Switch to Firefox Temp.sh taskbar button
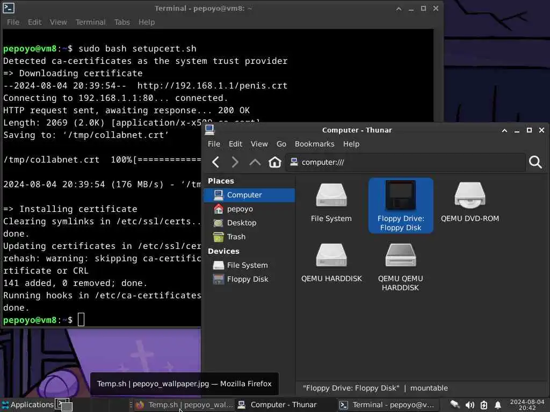Viewport: 550px width, 412px height. [184, 404]
